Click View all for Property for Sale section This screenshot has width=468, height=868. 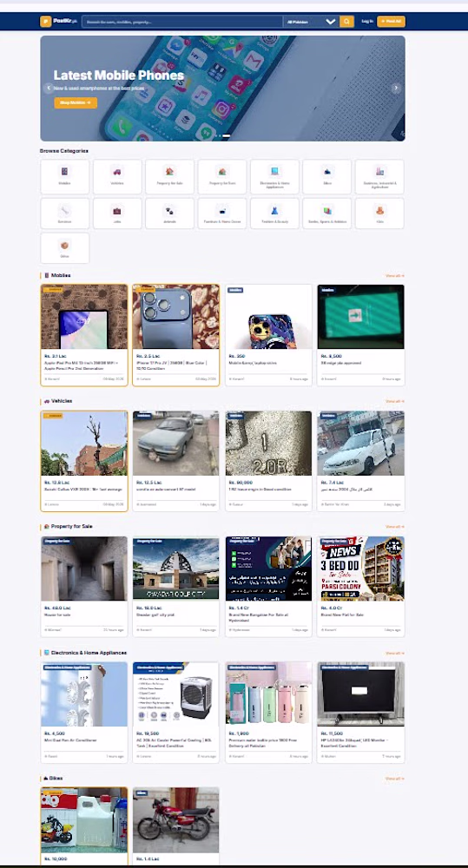coord(395,527)
